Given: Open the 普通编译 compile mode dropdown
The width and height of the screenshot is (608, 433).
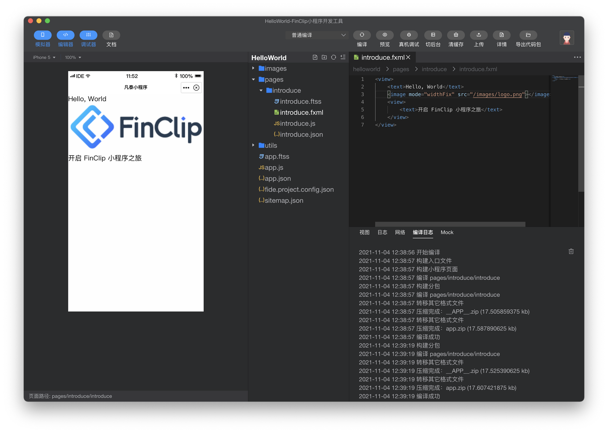Looking at the screenshot, I should (x=317, y=35).
